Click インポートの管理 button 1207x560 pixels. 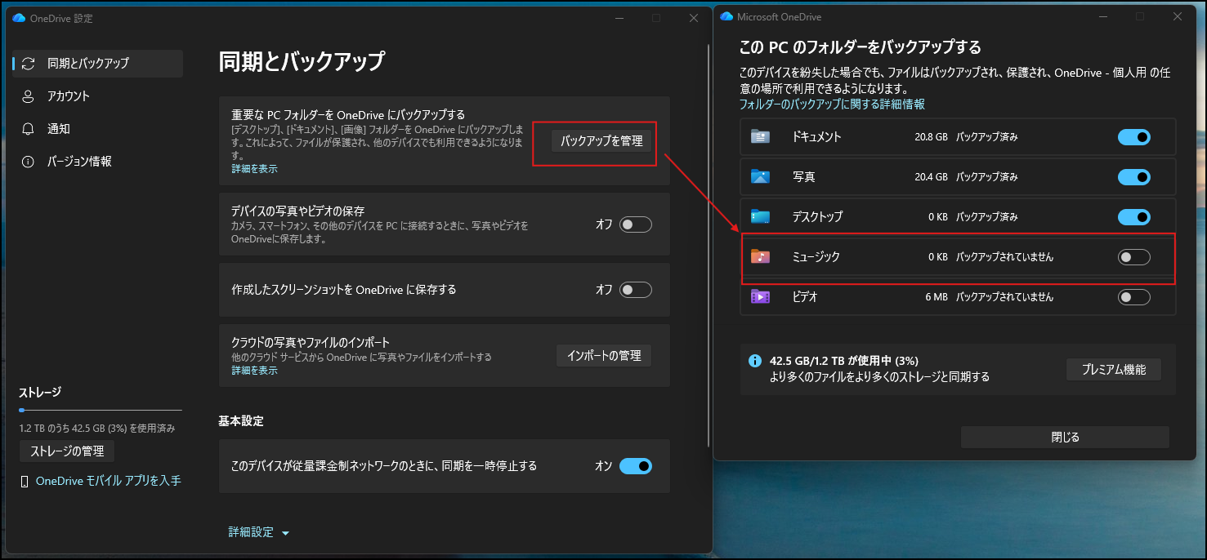[604, 355]
